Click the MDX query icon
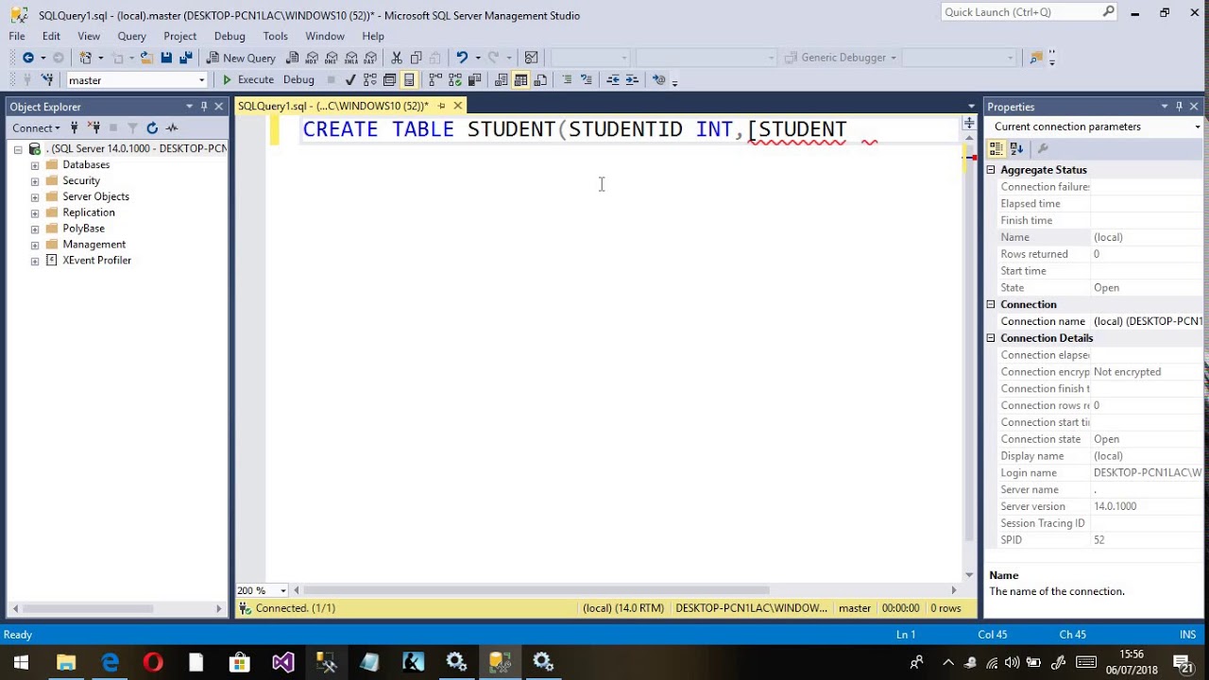The image size is (1209, 680). [313, 58]
